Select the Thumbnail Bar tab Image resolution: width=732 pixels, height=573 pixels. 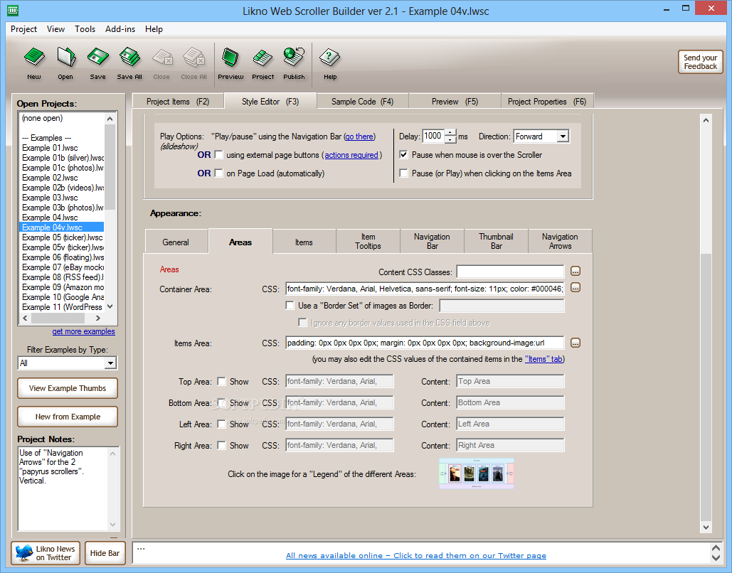(496, 241)
